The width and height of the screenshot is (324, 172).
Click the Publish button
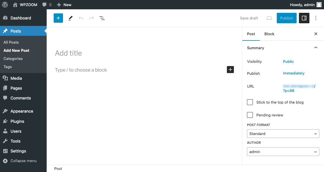[x=287, y=18]
